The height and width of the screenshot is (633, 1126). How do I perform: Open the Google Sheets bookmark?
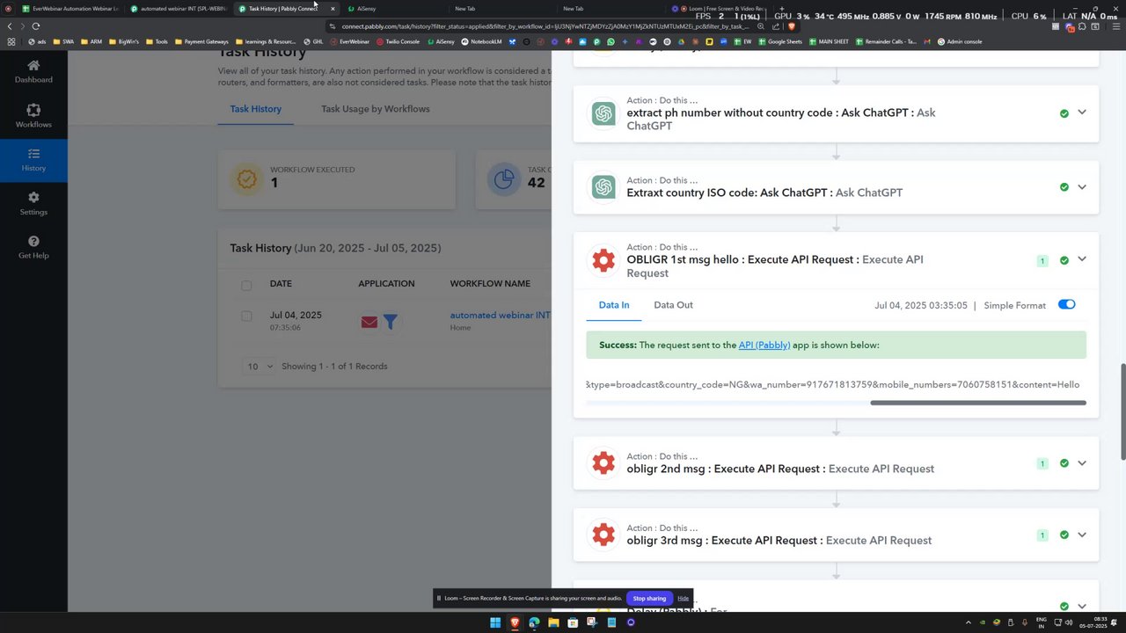780,41
